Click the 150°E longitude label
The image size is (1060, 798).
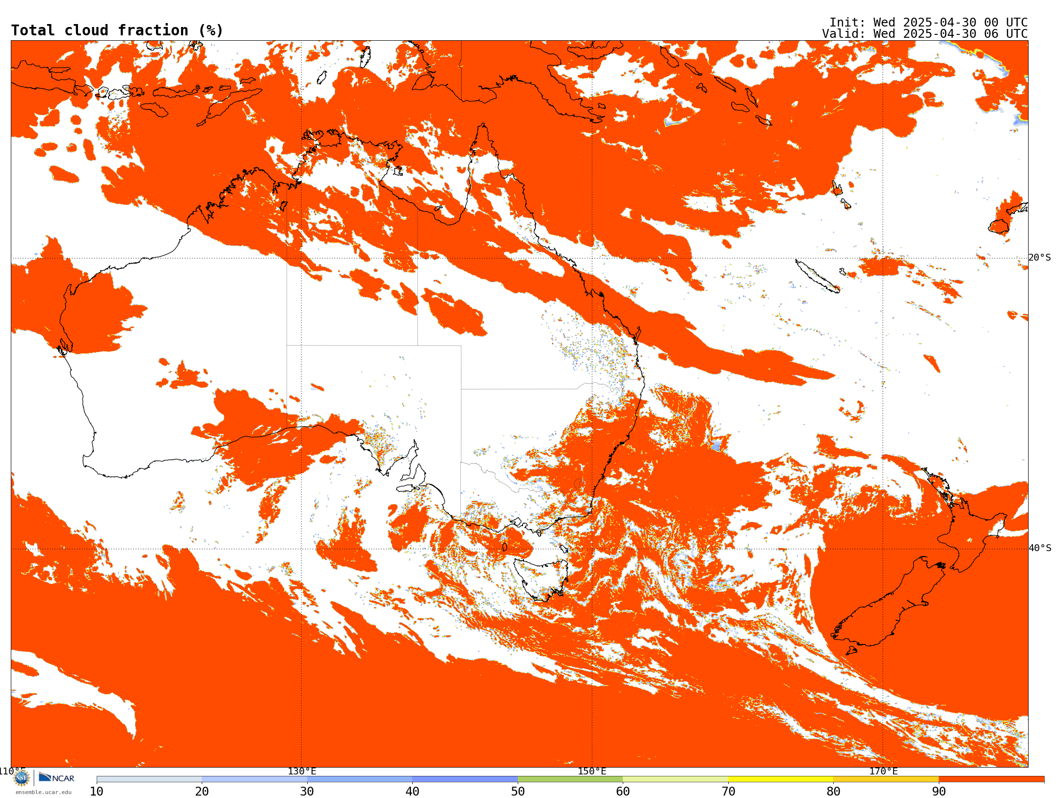coord(592,771)
